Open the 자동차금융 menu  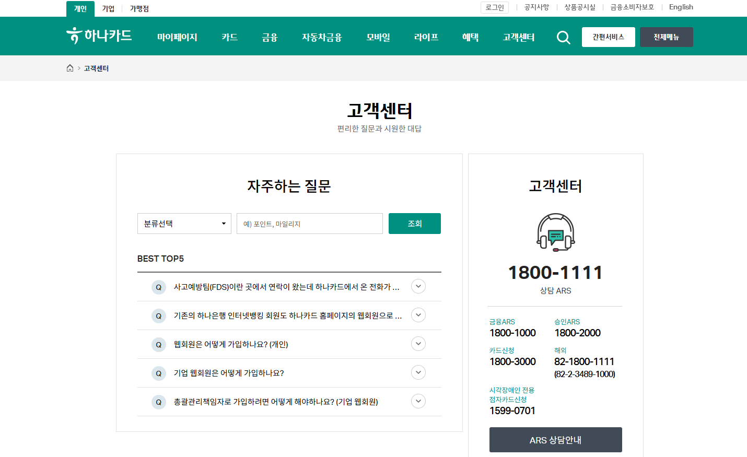322,37
